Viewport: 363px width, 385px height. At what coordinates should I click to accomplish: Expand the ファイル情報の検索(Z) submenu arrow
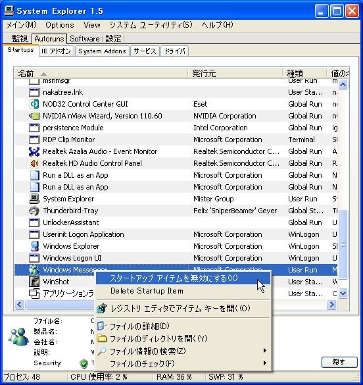tap(265, 351)
